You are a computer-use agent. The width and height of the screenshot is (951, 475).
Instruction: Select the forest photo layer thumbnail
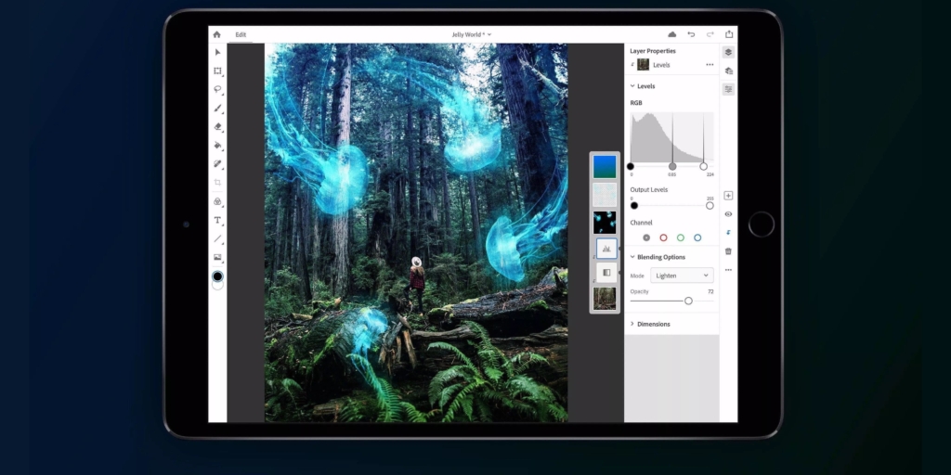pos(605,299)
